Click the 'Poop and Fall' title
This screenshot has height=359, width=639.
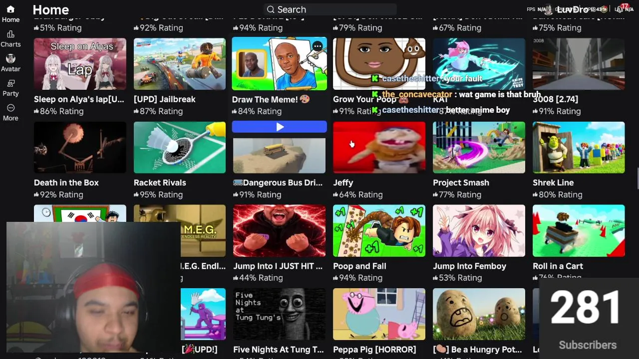point(359,266)
